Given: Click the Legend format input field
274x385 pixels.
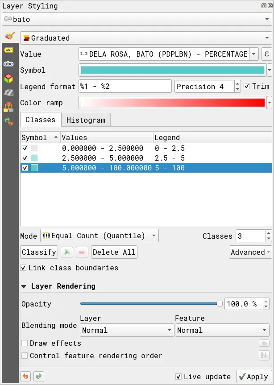Looking at the screenshot, I should click(x=125, y=86).
